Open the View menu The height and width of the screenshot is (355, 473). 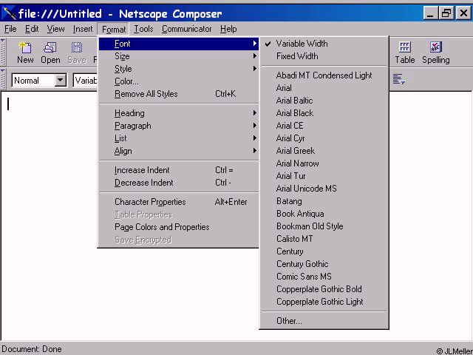point(55,29)
